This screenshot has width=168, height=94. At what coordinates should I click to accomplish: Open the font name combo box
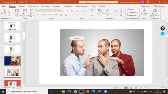click(x=45, y=11)
